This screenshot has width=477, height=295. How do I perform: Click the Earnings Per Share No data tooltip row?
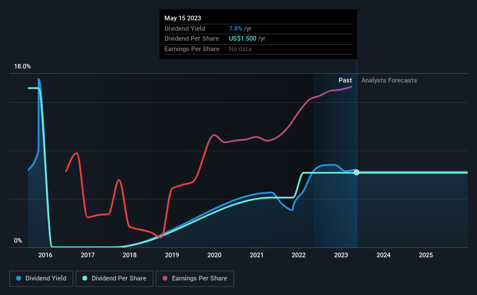tap(259, 49)
